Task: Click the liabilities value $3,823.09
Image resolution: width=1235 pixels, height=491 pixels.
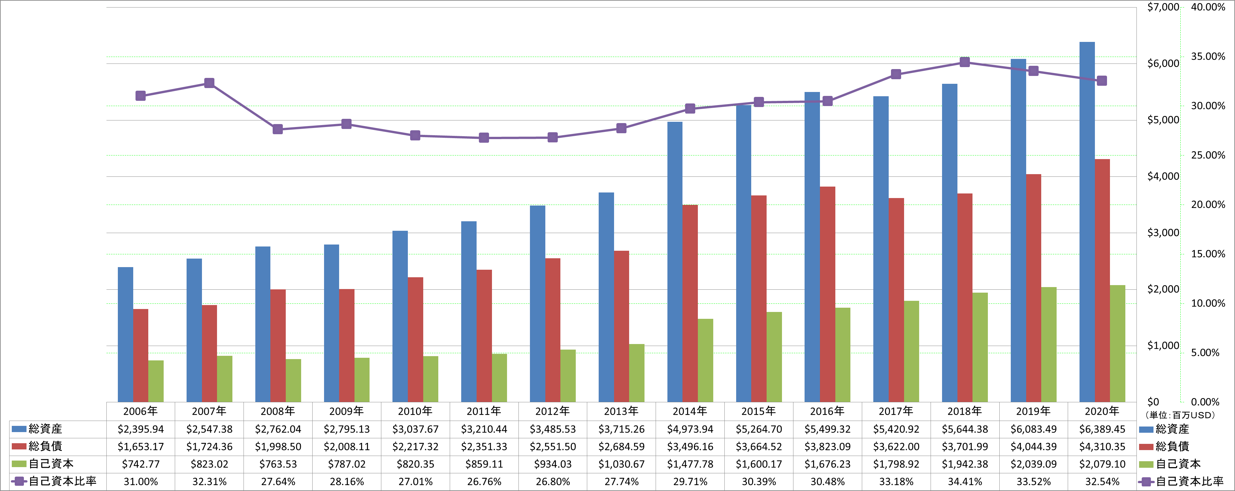Action: 827,447
